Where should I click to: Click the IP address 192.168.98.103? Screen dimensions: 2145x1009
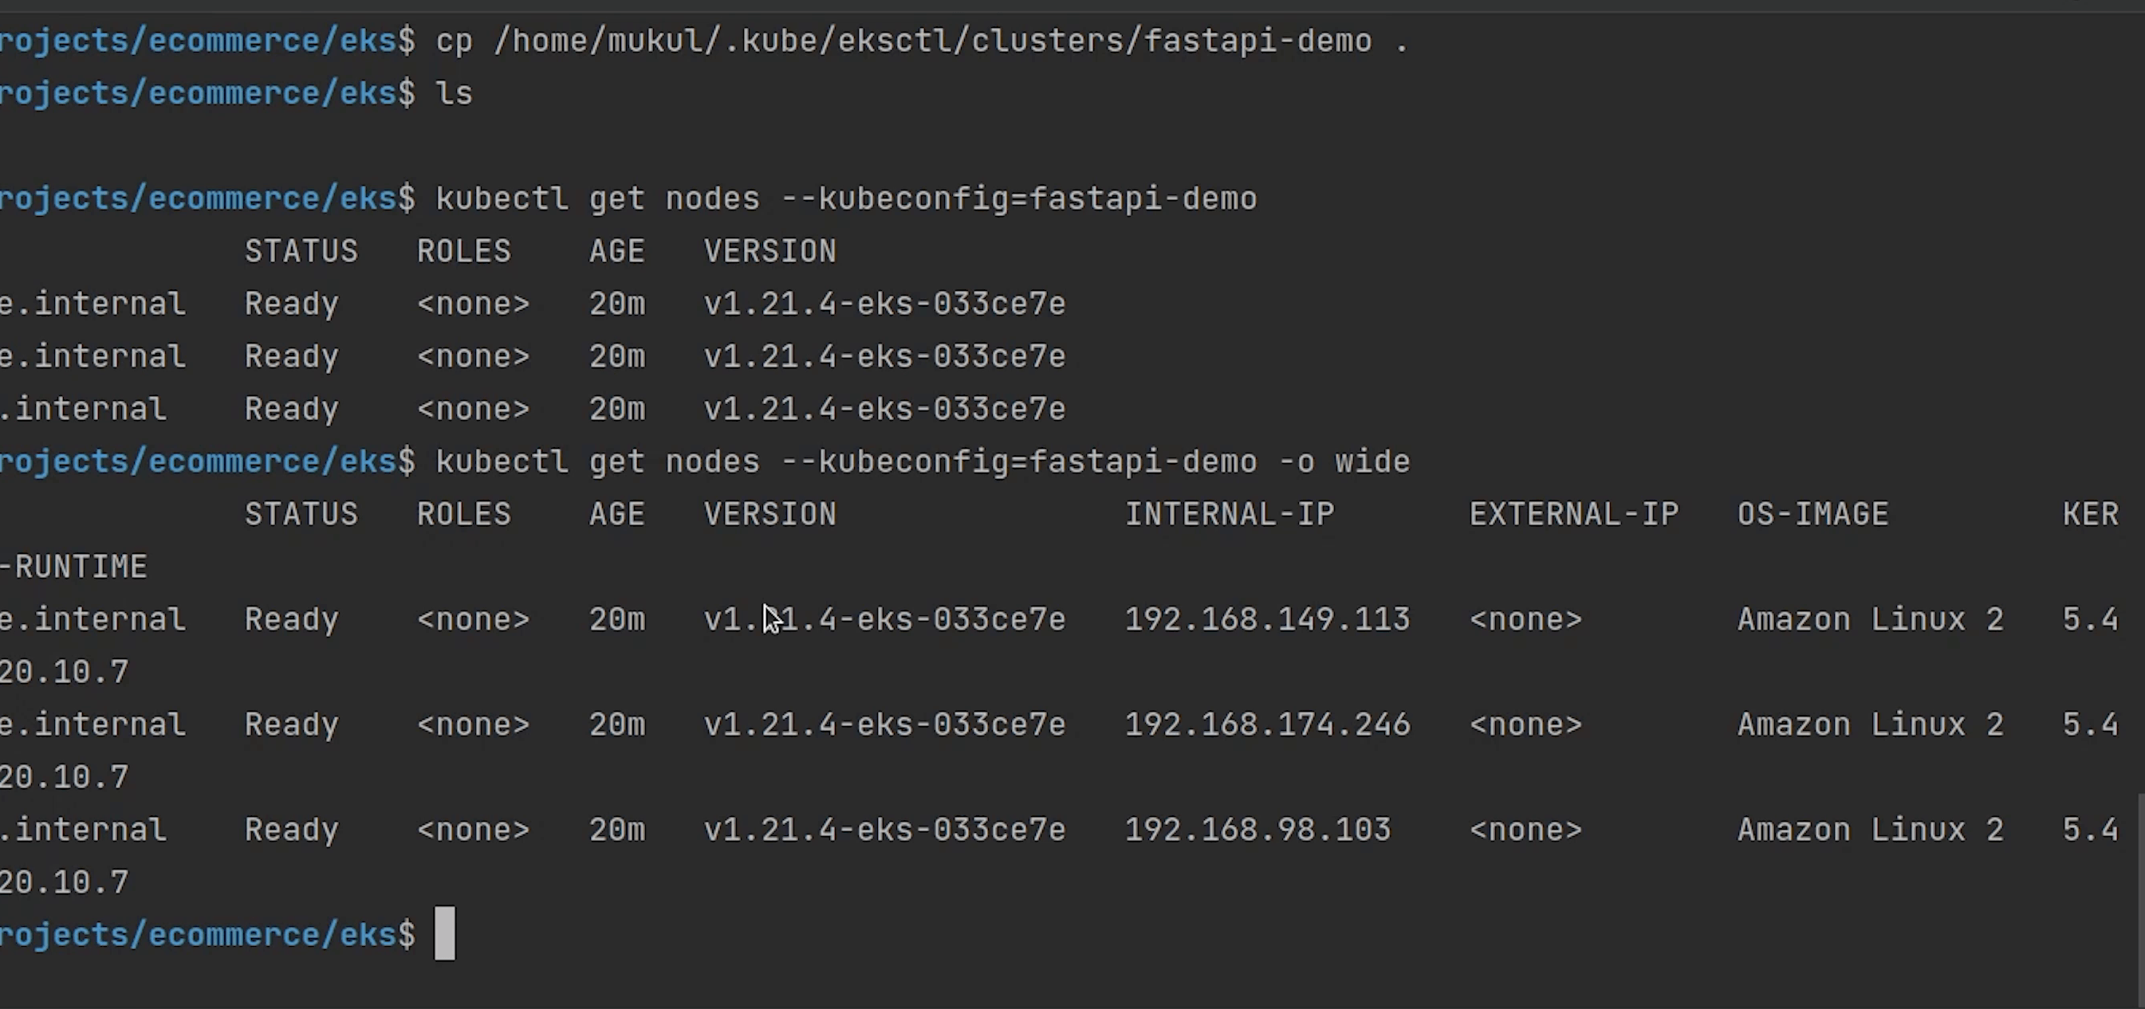coord(1257,830)
